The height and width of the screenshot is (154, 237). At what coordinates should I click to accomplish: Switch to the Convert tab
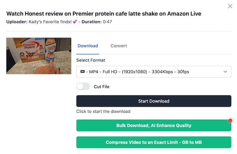(119, 46)
